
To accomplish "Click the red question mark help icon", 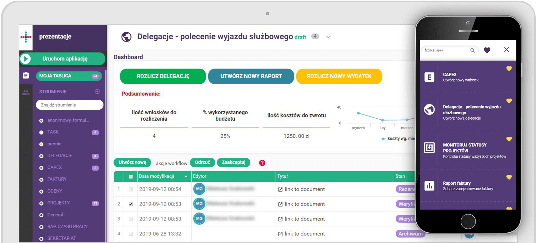I will click(x=262, y=163).
